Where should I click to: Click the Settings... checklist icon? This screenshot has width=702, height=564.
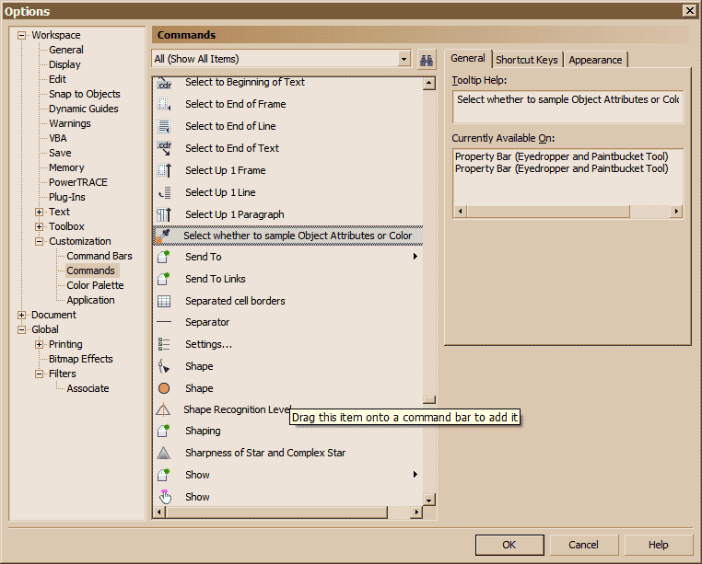[x=164, y=344]
